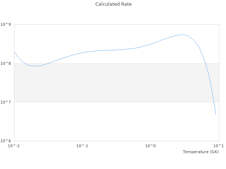Screen dimensions: 226x169
Task: Click the "Temperature (GK)" x-axis title
Action: tap(201, 152)
